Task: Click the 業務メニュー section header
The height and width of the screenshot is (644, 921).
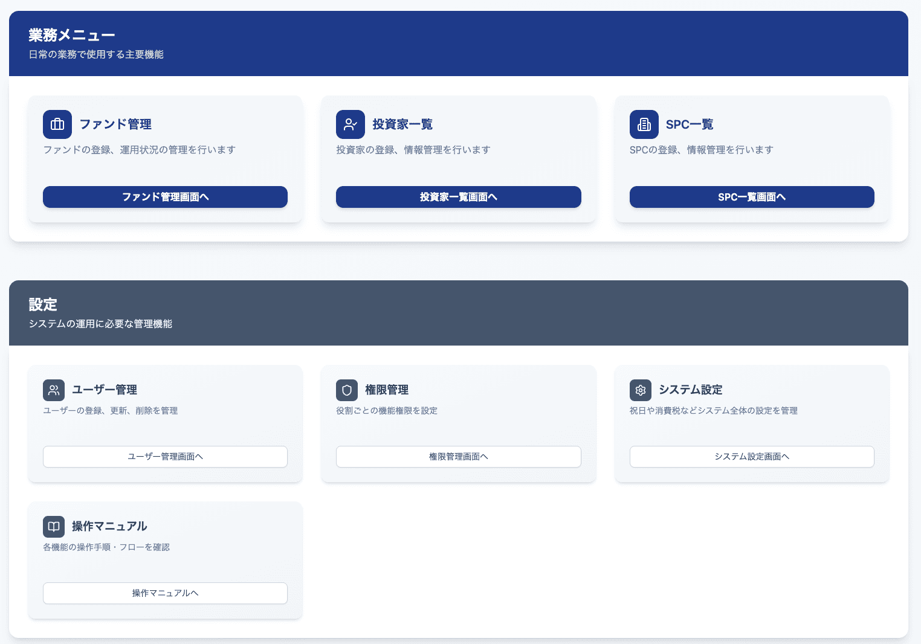Action: click(x=72, y=35)
